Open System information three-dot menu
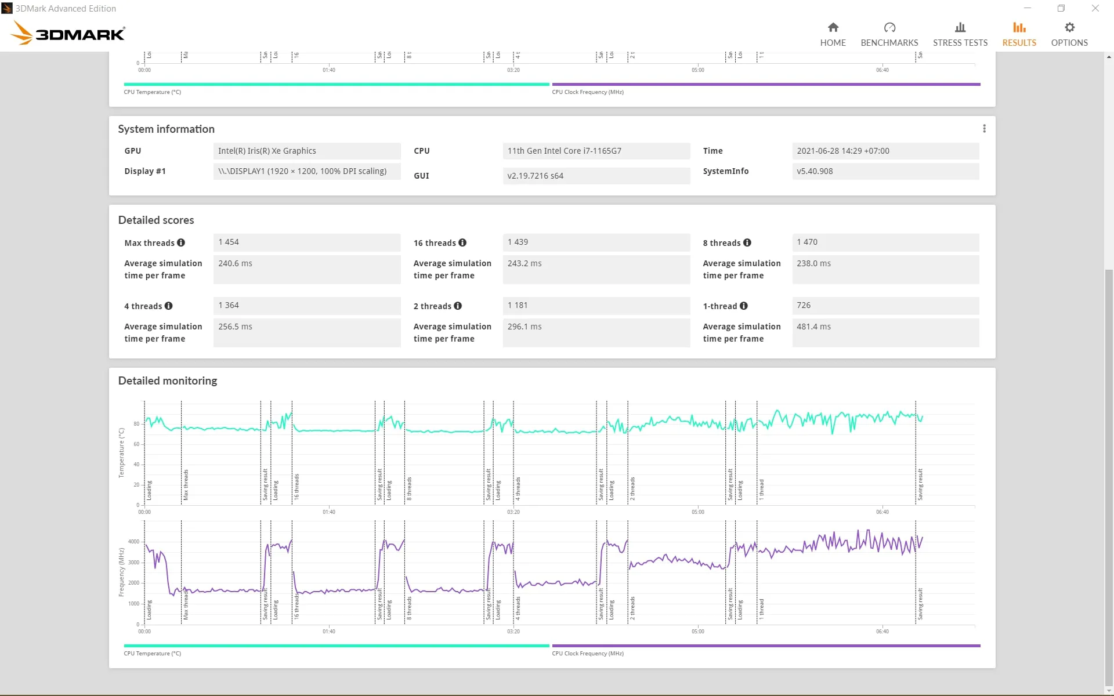Viewport: 1114px width, 696px height. (x=984, y=129)
